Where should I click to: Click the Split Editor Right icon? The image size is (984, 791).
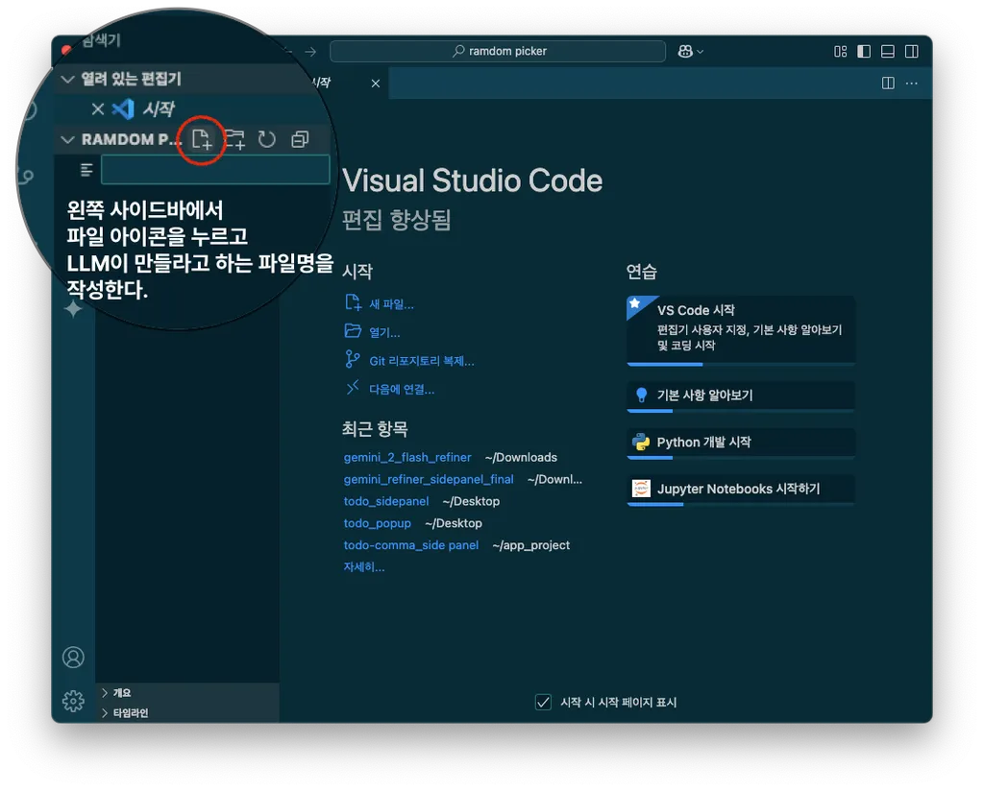click(x=888, y=83)
